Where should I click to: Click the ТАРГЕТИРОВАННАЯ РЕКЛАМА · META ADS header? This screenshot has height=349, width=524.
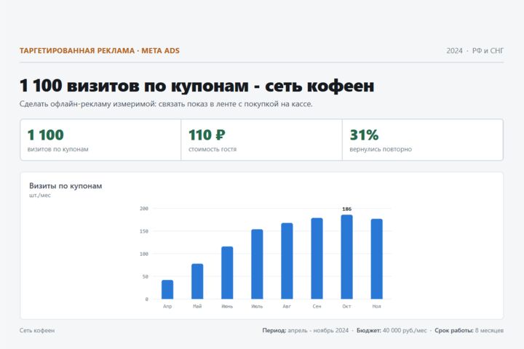pos(100,51)
